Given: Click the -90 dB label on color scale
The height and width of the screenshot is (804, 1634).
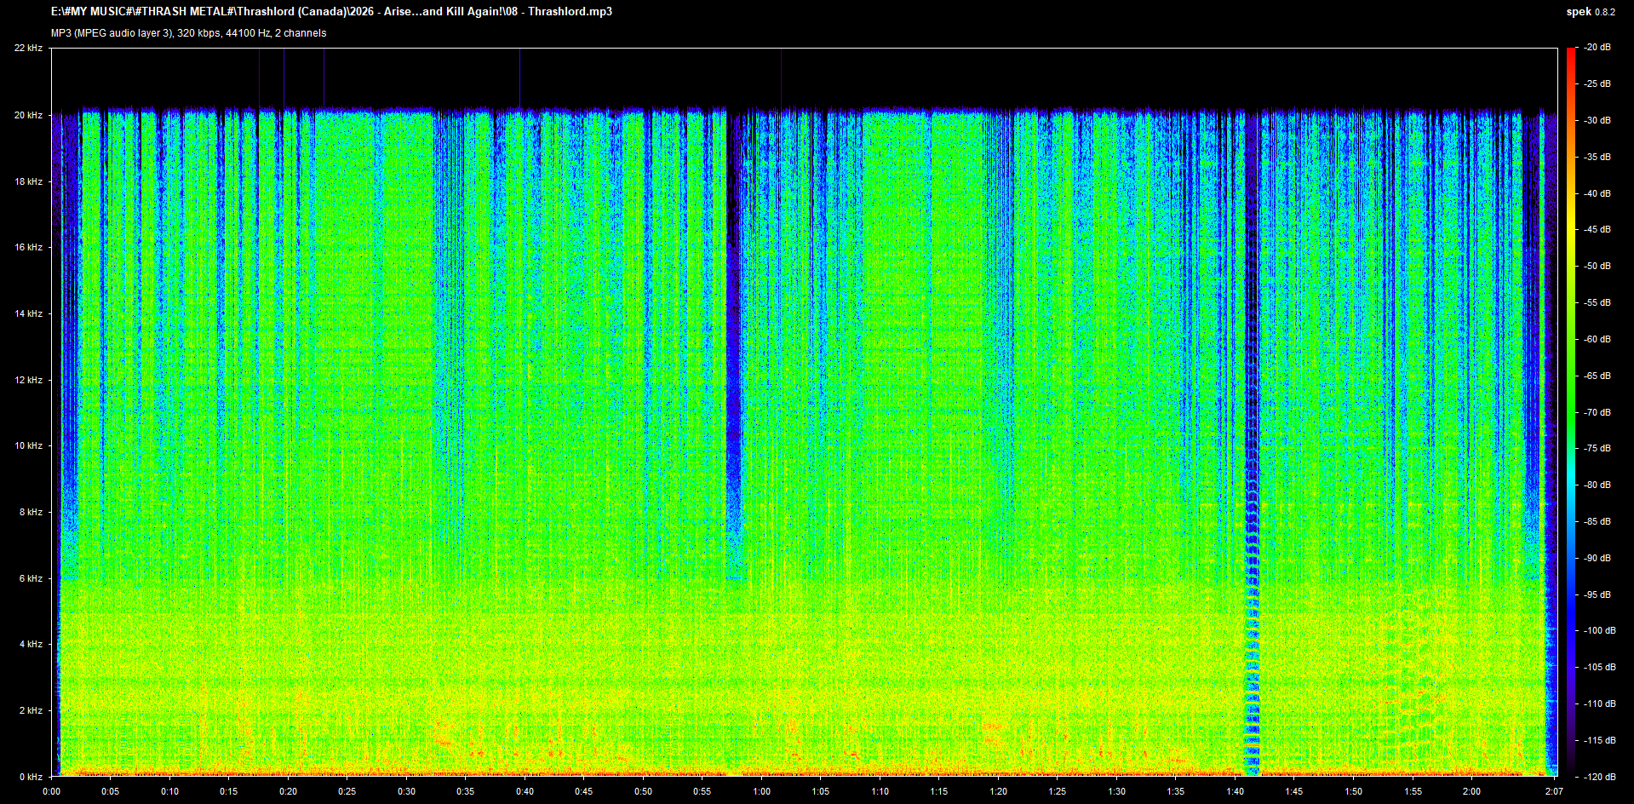Looking at the screenshot, I should (1597, 558).
